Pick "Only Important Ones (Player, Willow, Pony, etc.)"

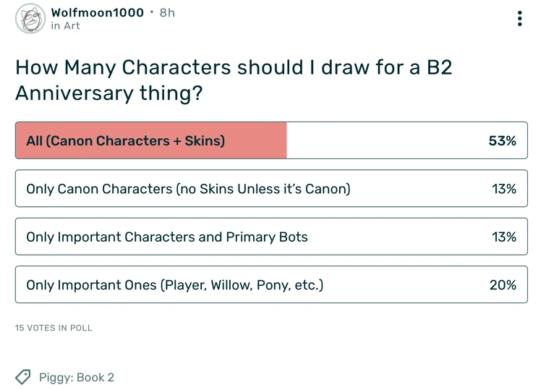click(x=174, y=285)
